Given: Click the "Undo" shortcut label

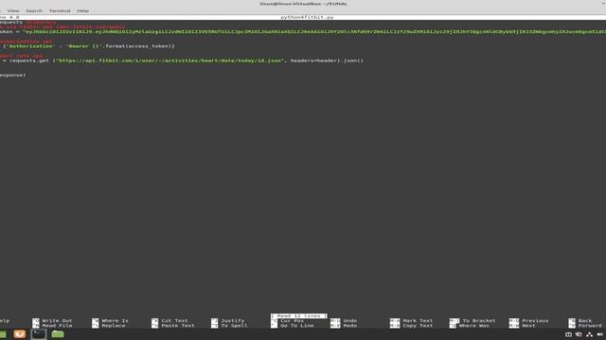Looking at the screenshot, I should click(349, 321).
